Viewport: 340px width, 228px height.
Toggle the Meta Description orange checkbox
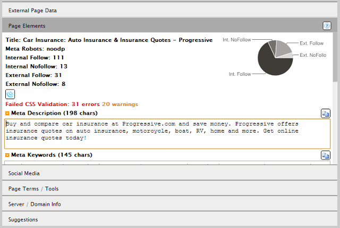[x=7, y=113]
